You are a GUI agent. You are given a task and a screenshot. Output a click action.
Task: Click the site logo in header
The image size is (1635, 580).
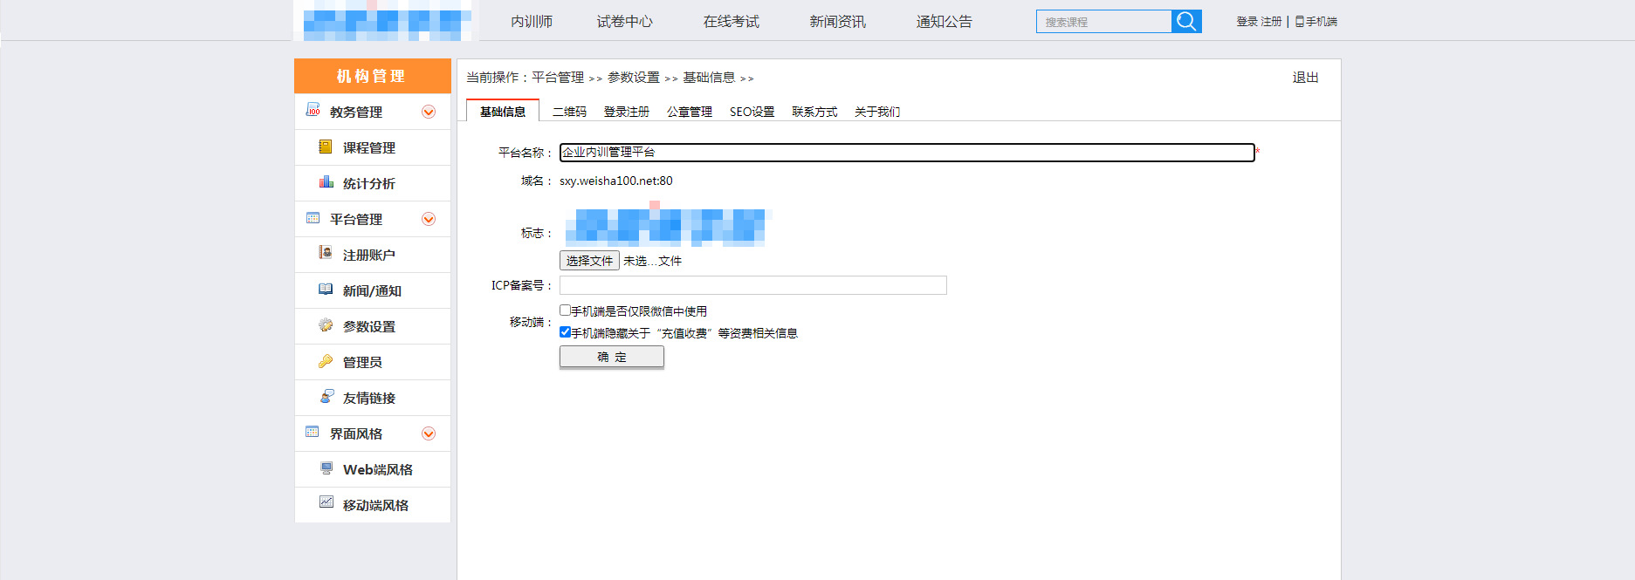pyautogui.click(x=388, y=21)
